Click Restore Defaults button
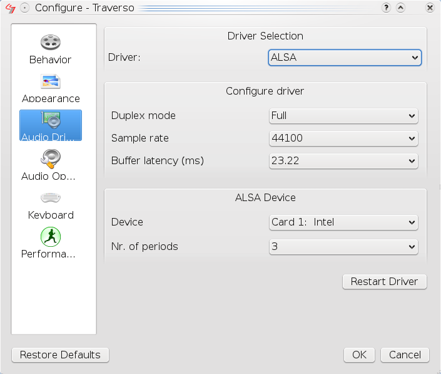The width and height of the screenshot is (441, 374). tap(60, 355)
